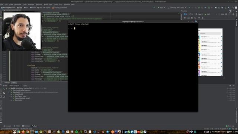The height and width of the screenshot is (134, 238).
Task: Click the activity_main.xml breadcrumb
Action: (59, 7)
